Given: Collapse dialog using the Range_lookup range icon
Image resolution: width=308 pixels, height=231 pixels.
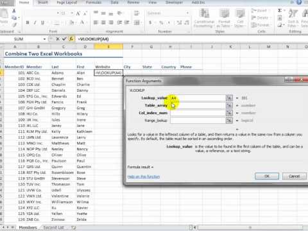Looking at the screenshot, I should (229, 121).
